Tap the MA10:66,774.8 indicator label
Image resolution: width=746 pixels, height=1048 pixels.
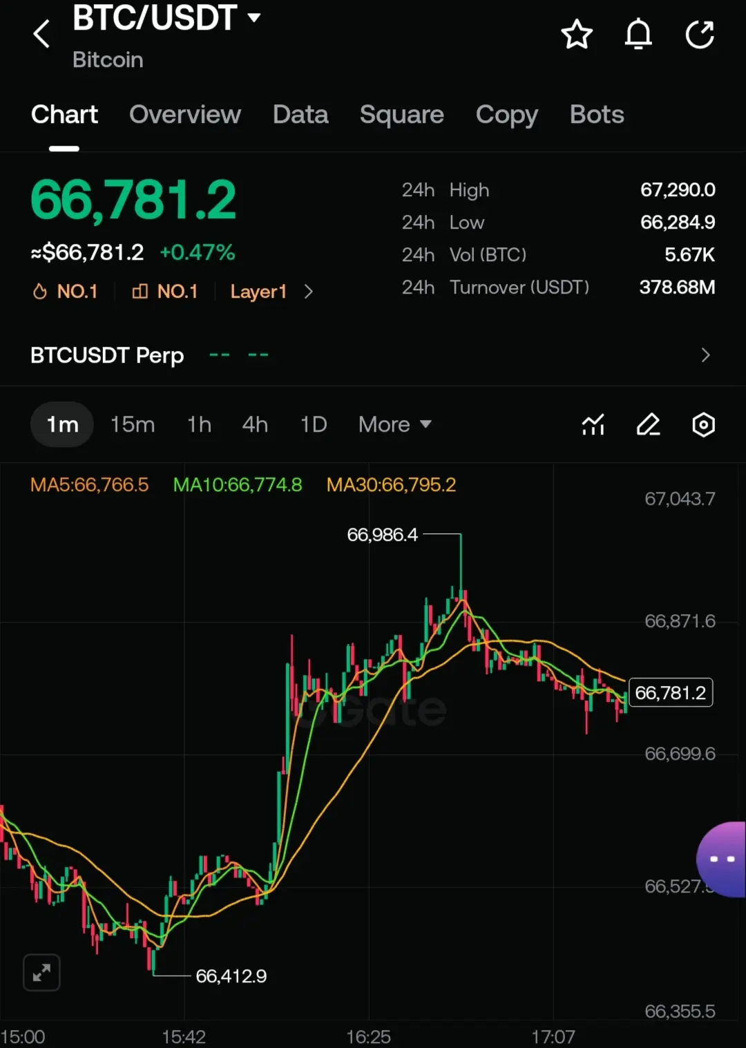pos(238,485)
